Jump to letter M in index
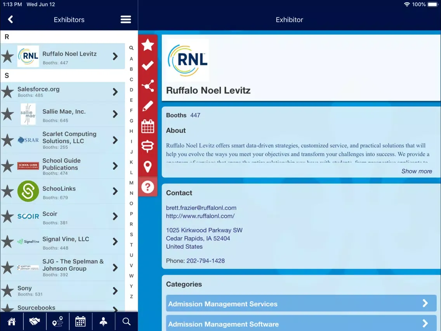 (131, 183)
